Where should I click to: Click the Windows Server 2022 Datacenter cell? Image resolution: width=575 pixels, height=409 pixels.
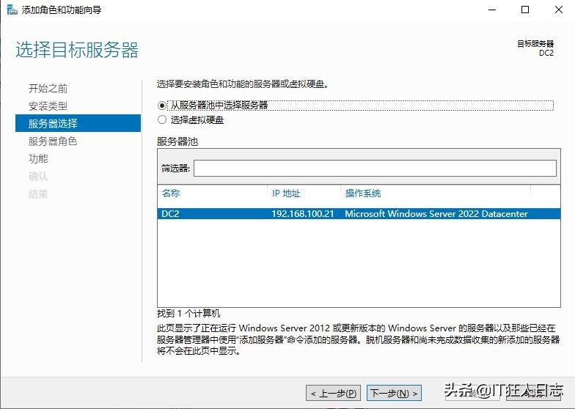pyautogui.click(x=436, y=214)
